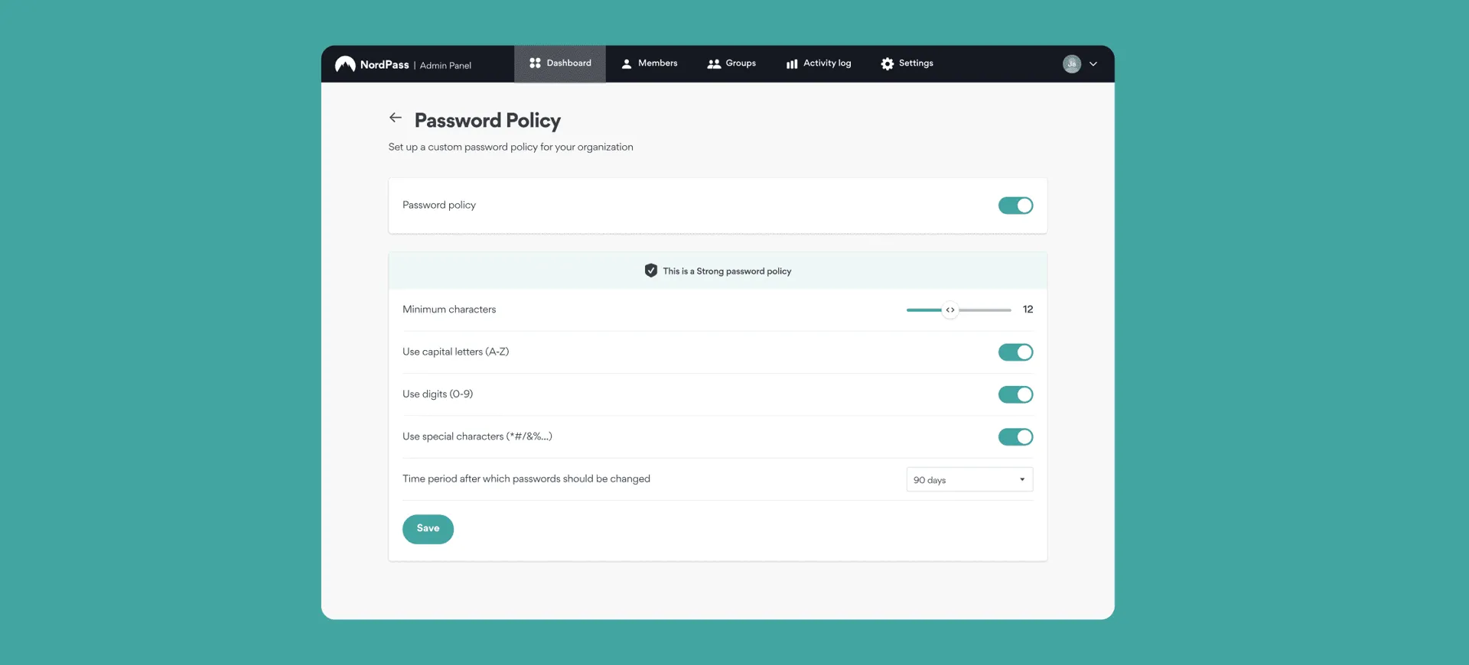
Task: Disable the Password policy toggle
Action: point(1015,206)
